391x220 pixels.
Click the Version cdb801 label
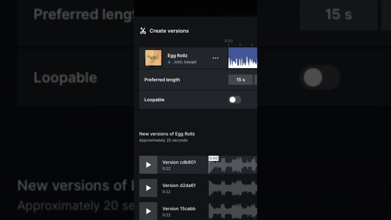[179, 162]
